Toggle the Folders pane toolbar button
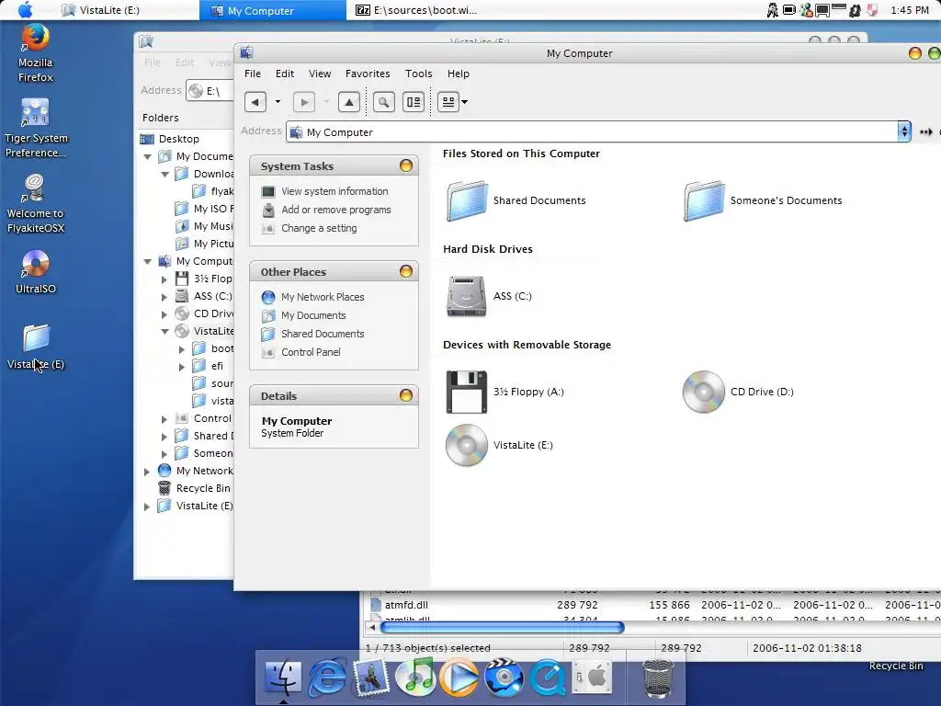This screenshot has width=941, height=706. pyautogui.click(x=414, y=102)
